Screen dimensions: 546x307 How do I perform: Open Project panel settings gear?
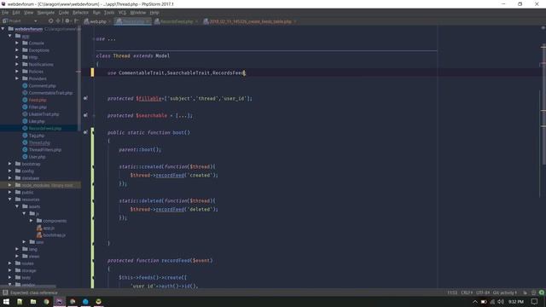point(67,20)
